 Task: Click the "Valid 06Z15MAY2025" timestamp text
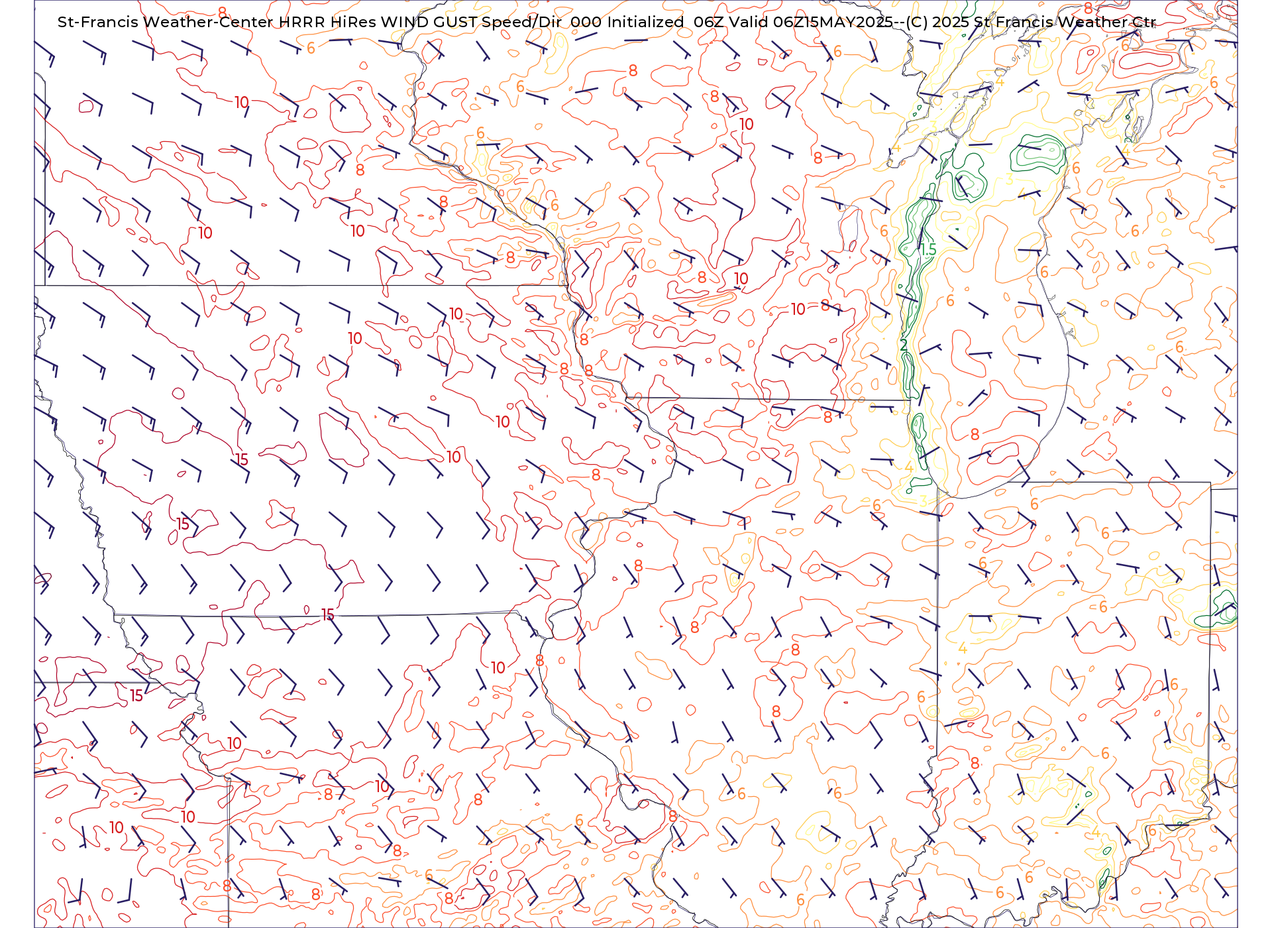tap(810, 22)
